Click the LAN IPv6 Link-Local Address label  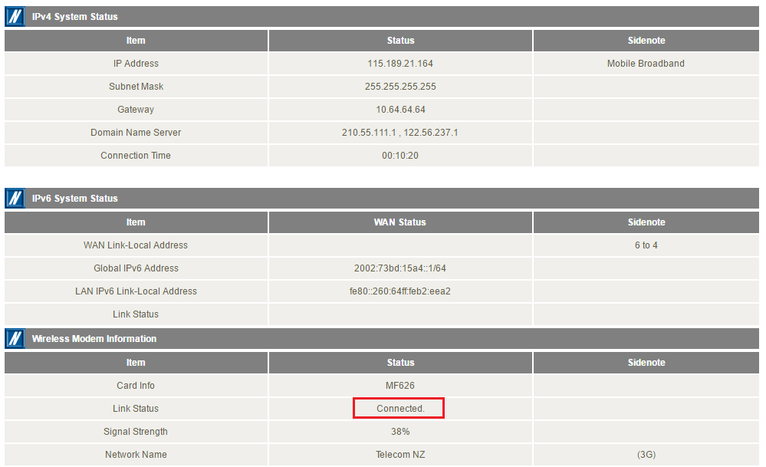pos(136,291)
